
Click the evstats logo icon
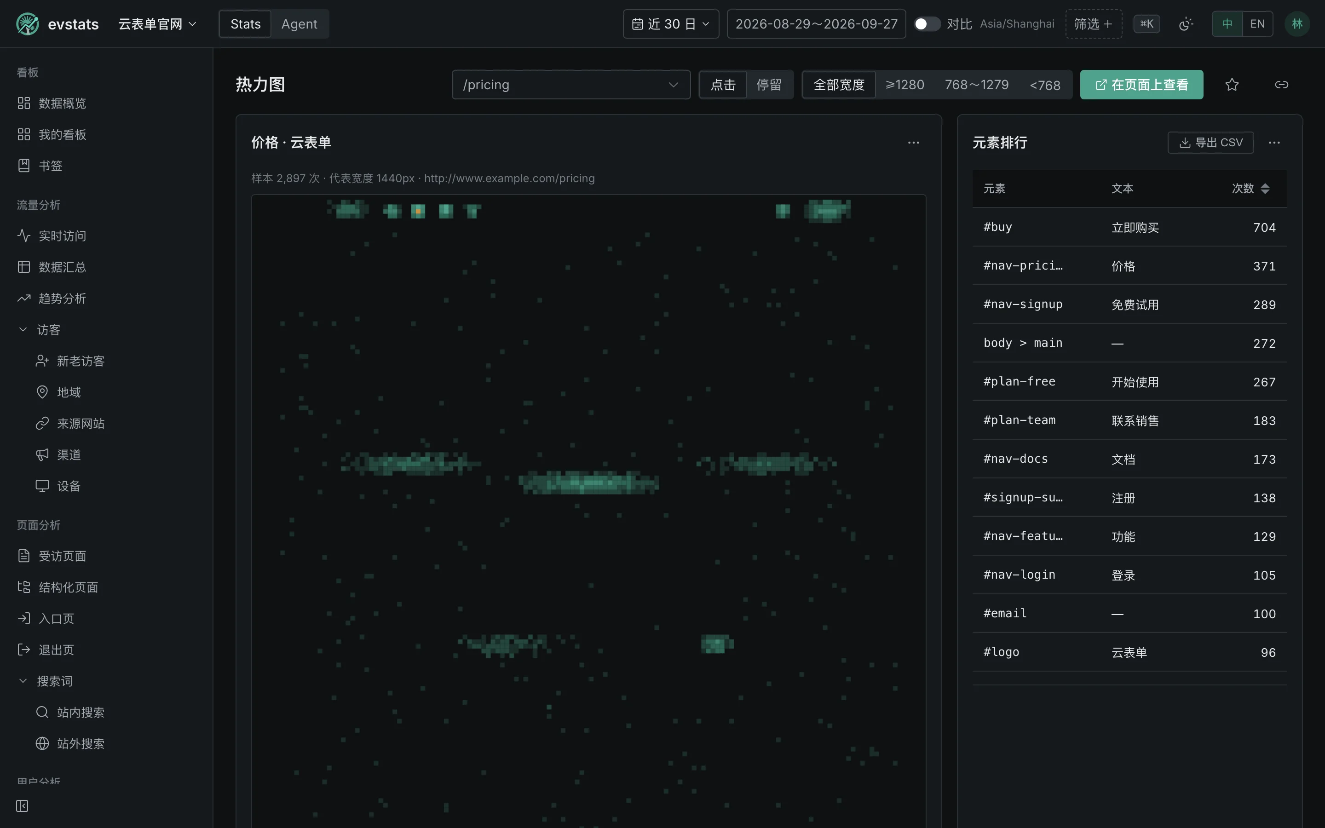pyautogui.click(x=28, y=24)
